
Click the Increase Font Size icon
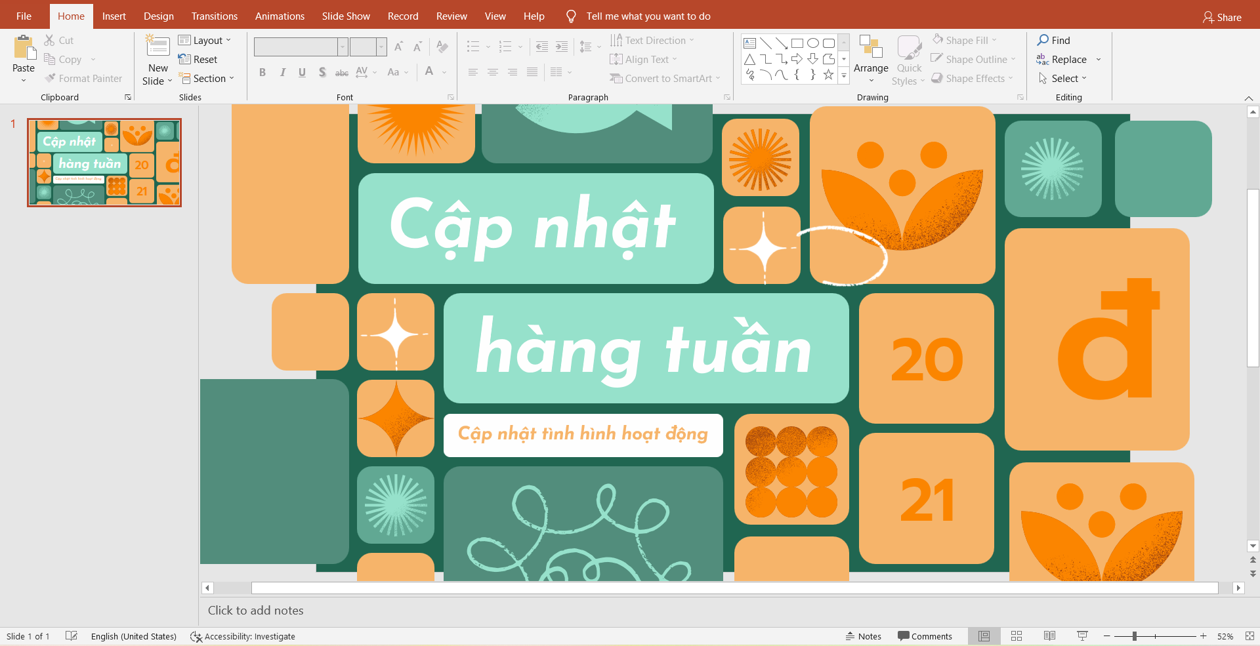point(398,47)
